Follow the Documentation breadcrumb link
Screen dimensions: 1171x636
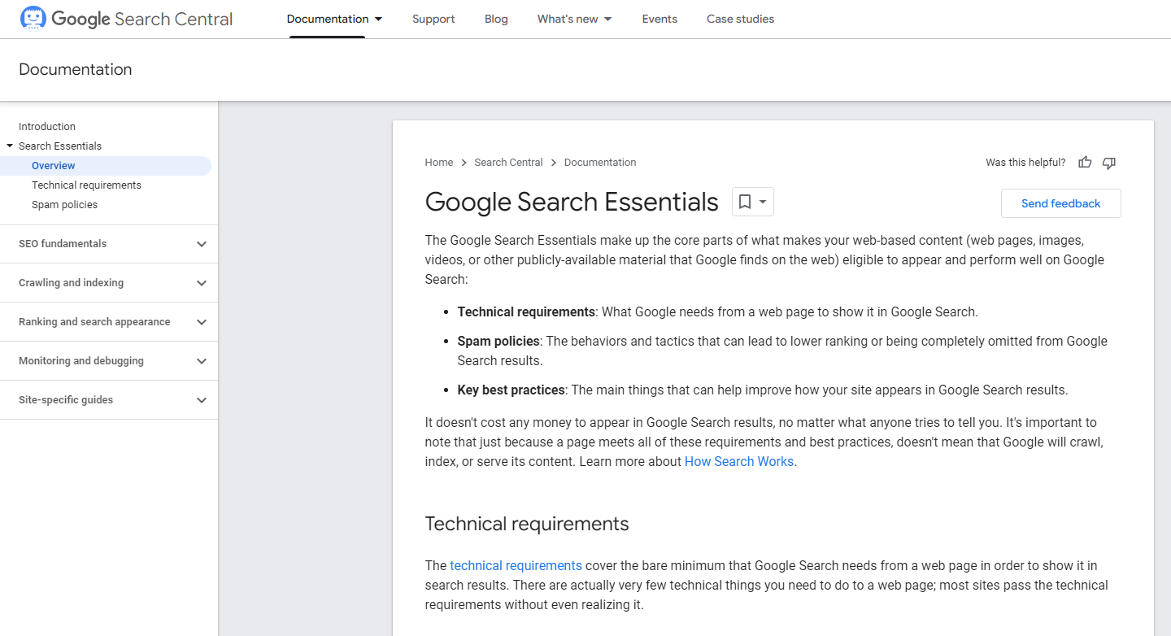pos(600,163)
